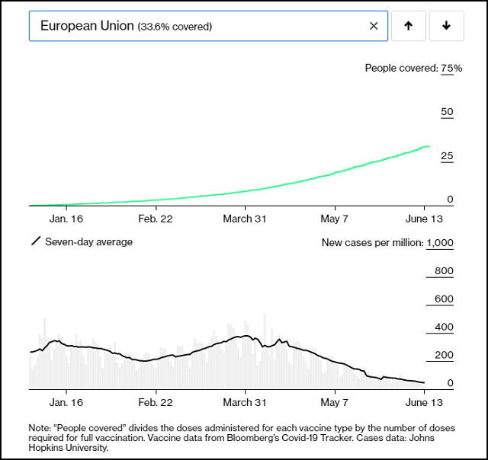Click the 50 tick on the coverage axis
This screenshot has width=488, height=460.
click(447, 112)
